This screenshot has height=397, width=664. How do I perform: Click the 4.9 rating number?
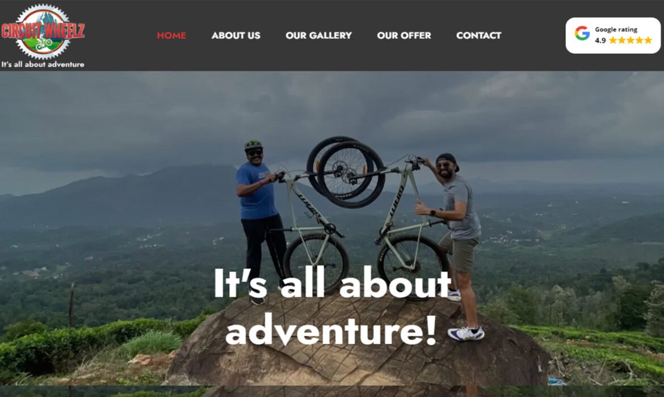click(600, 41)
